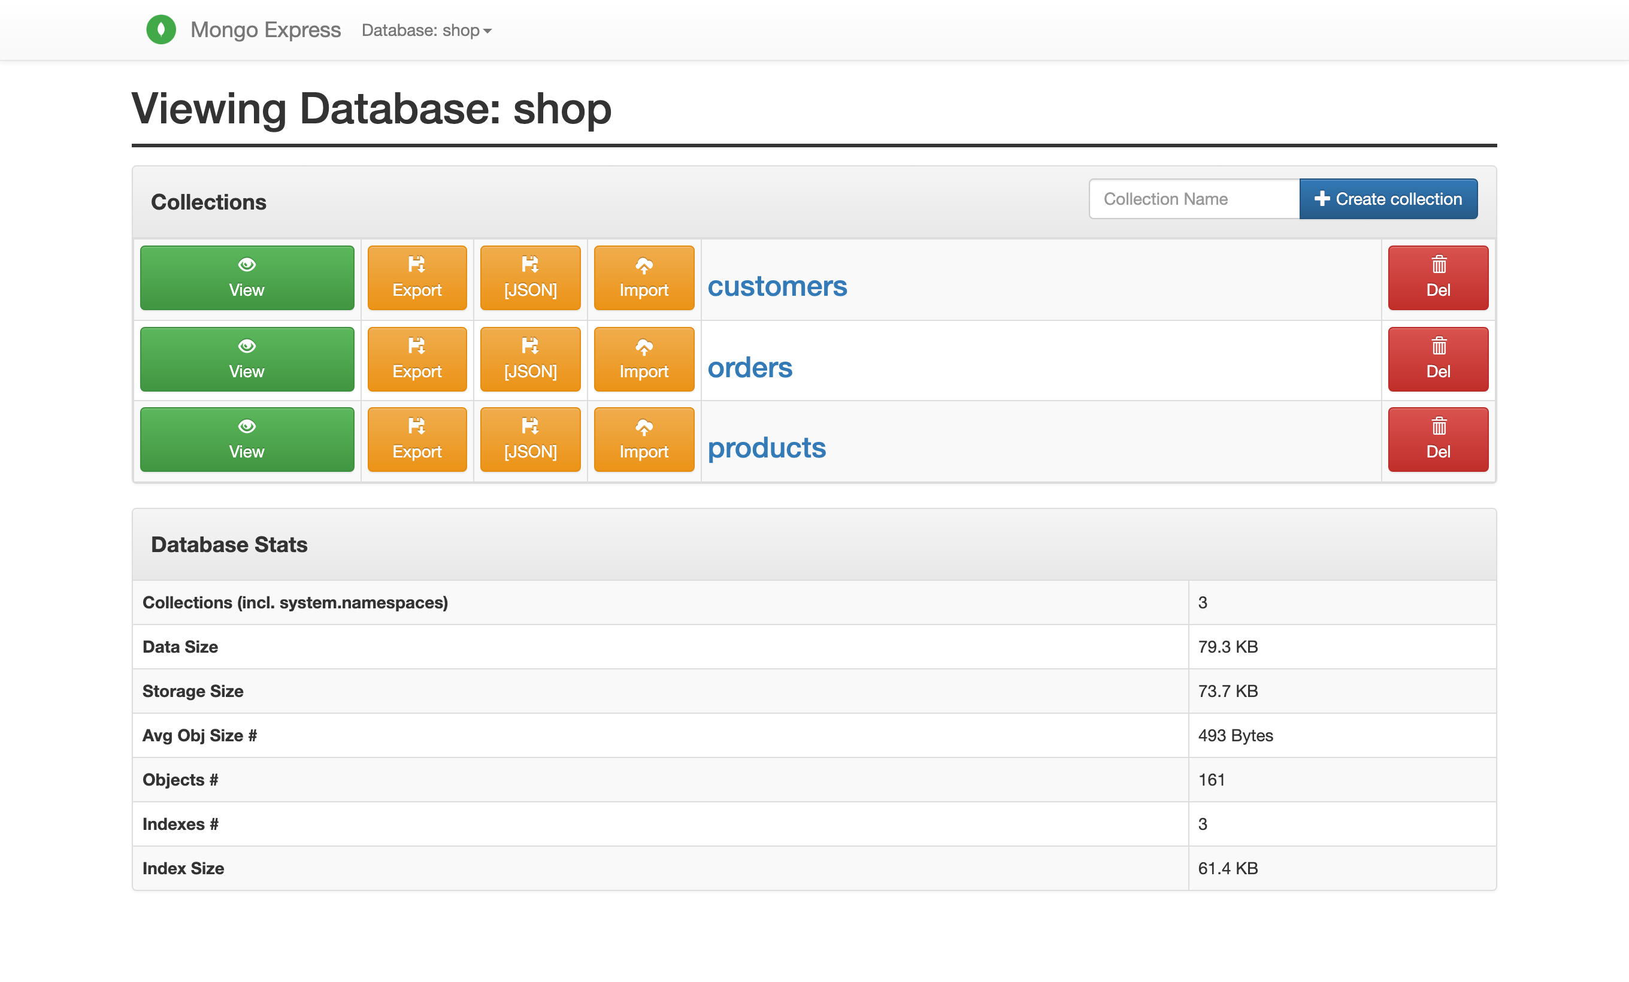View the orders collection
The height and width of the screenshot is (982, 1629).
point(247,359)
